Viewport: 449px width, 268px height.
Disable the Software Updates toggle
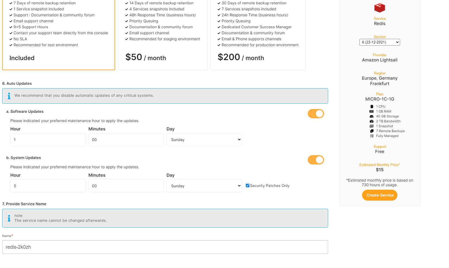(316, 114)
